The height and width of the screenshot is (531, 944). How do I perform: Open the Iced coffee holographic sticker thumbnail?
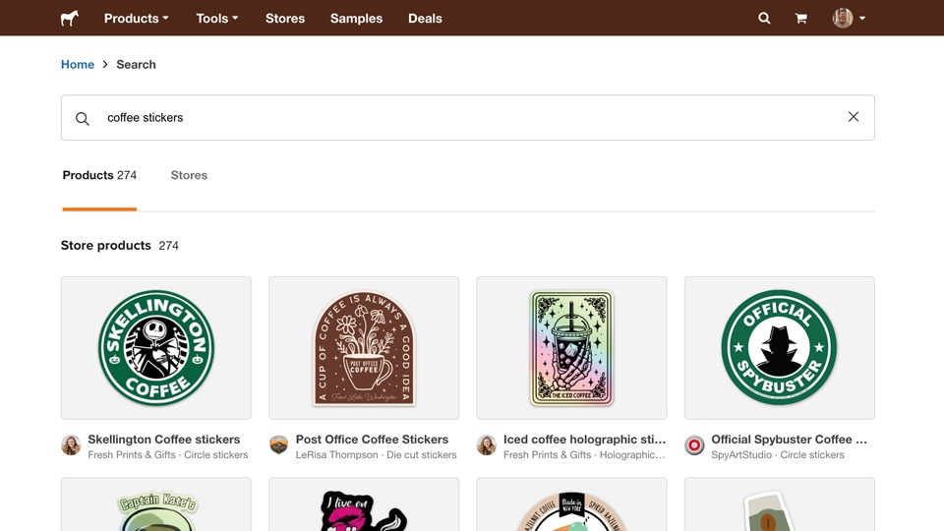pos(571,348)
